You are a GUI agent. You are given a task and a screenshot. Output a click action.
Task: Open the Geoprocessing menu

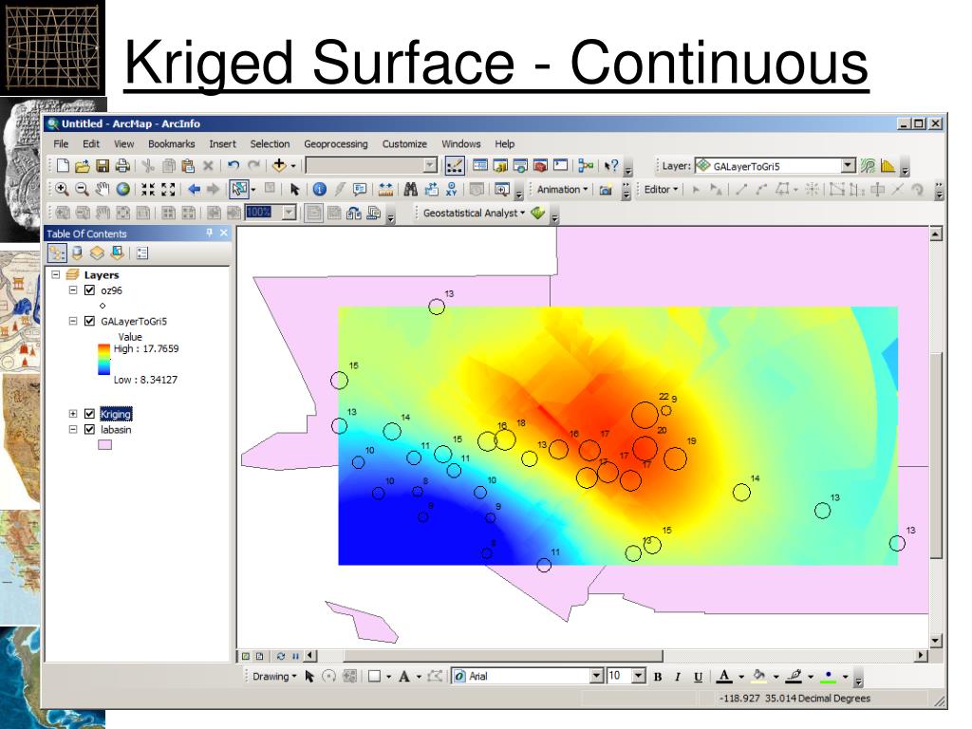click(335, 144)
